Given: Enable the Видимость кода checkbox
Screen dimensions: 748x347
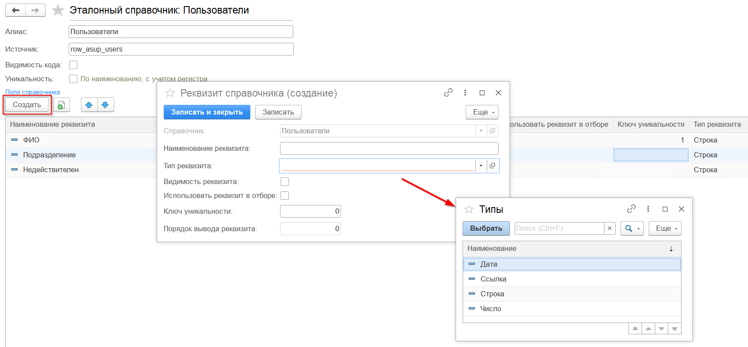Looking at the screenshot, I should pyautogui.click(x=74, y=65).
